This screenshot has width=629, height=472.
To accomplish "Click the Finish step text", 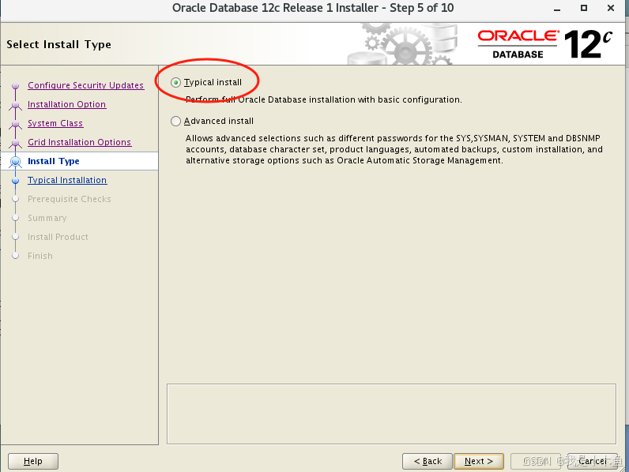I will coord(40,256).
